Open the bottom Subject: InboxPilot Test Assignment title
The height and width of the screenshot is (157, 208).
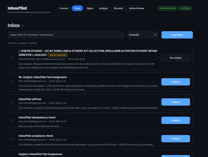pyautogui.click(x=40, y=154)
